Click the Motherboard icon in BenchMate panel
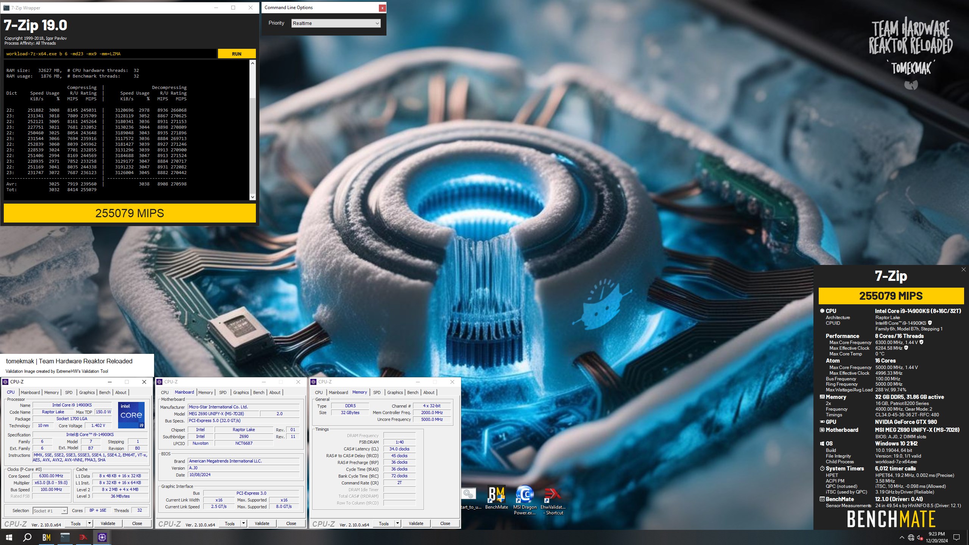Screen dimensions: 969x545 pyautogui.click(x=822, y=430)
